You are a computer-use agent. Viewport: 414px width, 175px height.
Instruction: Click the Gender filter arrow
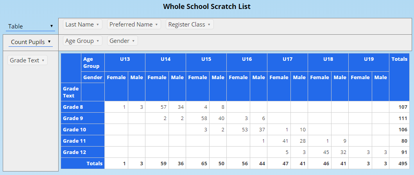[133, 41]
